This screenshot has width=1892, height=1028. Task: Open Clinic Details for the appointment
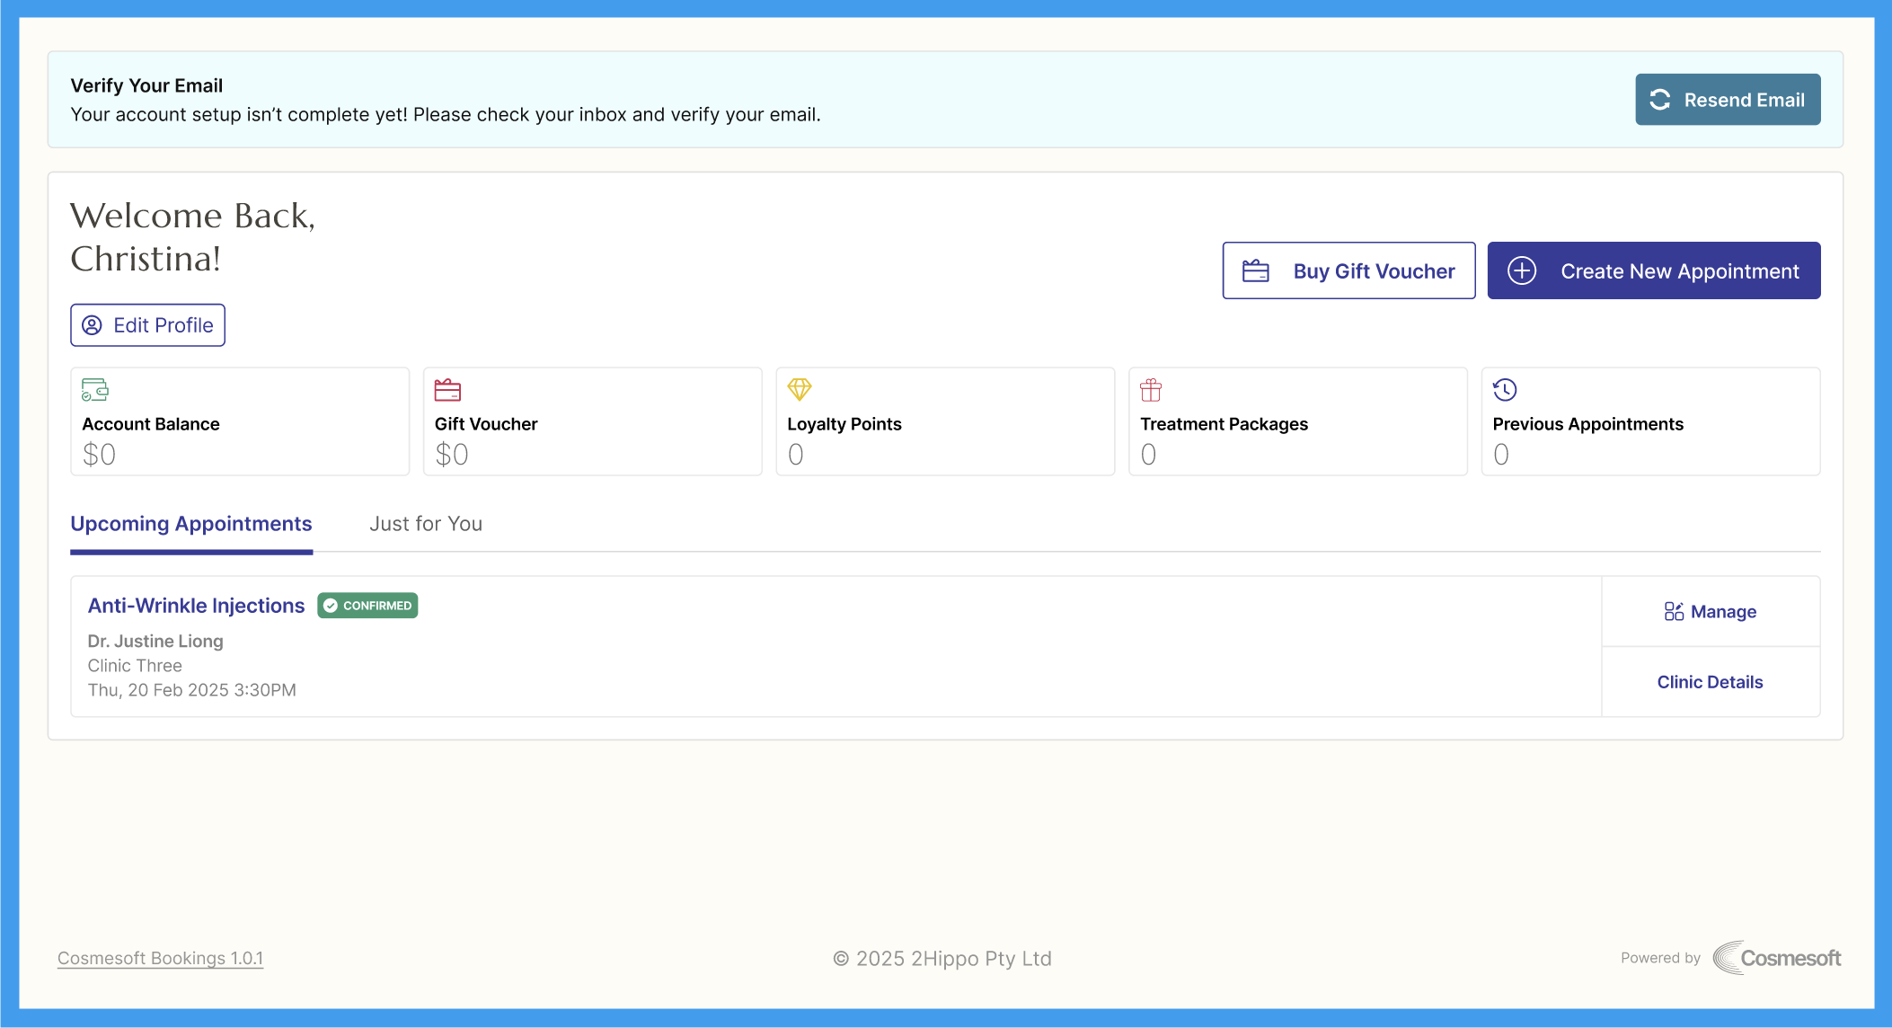(1710, 682)
